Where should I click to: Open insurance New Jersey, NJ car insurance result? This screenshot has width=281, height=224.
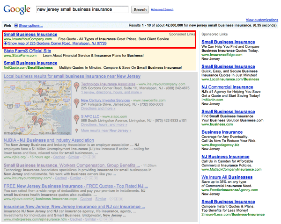[74, 207]
